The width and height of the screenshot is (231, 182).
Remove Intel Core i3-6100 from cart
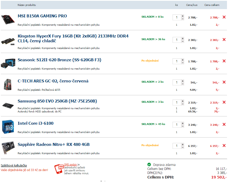[x=224, y=124]
